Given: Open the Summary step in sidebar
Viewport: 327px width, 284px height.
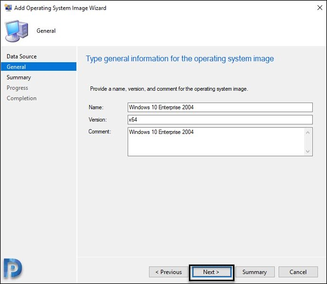Looking at the screenshot, I should click(x=19, y=77).
